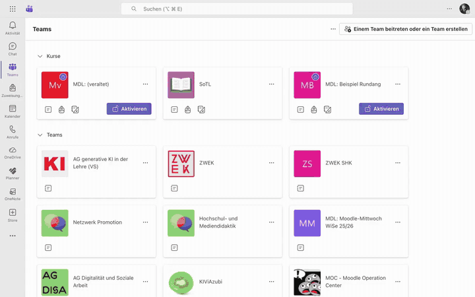Open Kalender in the sidebar
The image size is (475, 297).
pos(13,112)
